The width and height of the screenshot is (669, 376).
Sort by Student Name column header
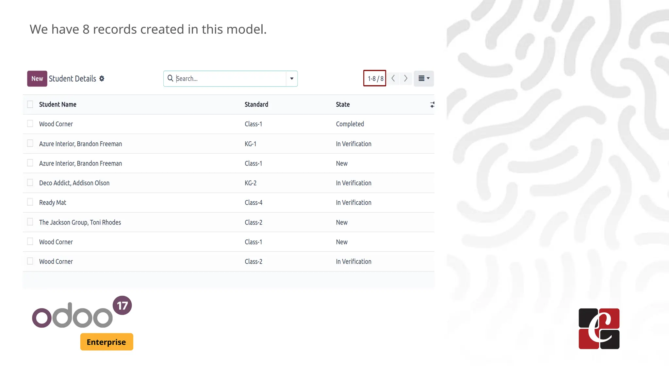point(58,104)
